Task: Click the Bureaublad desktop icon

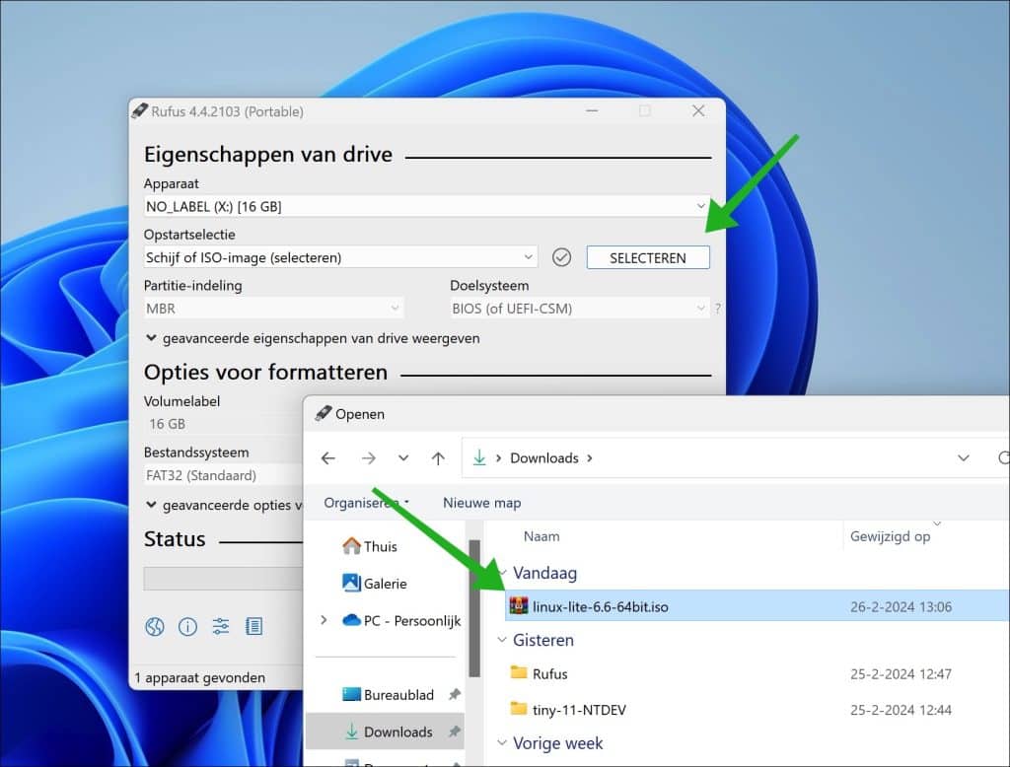Action: [352, 694]
